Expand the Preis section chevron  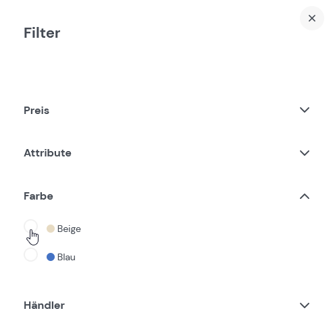[x=305, y=110]
